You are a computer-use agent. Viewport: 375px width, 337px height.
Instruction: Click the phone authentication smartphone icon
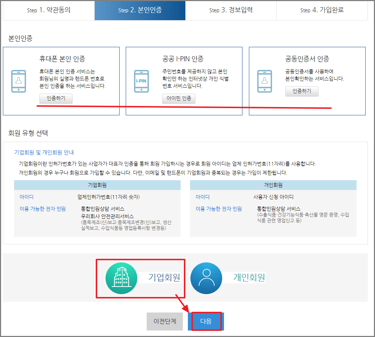[18, 81]
